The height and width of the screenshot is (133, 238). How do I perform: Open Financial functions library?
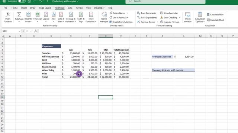click(38, 17)
